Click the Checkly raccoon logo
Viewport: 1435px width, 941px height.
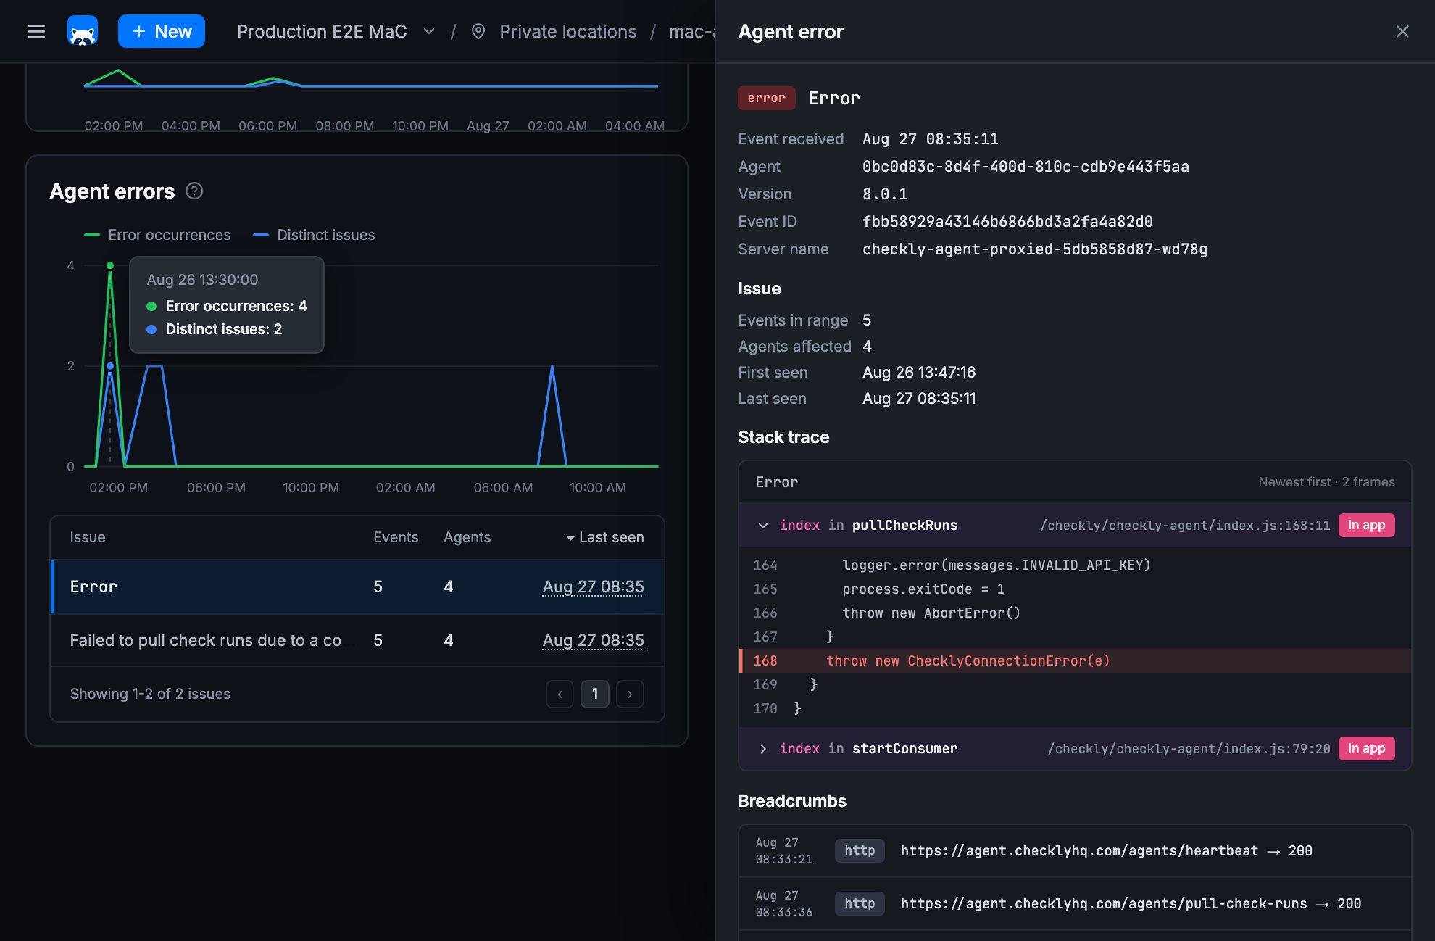83,32
